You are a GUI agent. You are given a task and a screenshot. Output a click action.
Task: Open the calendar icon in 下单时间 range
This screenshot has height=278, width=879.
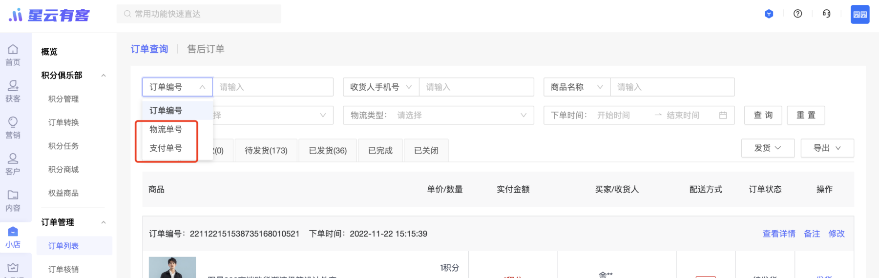point(723,115)
